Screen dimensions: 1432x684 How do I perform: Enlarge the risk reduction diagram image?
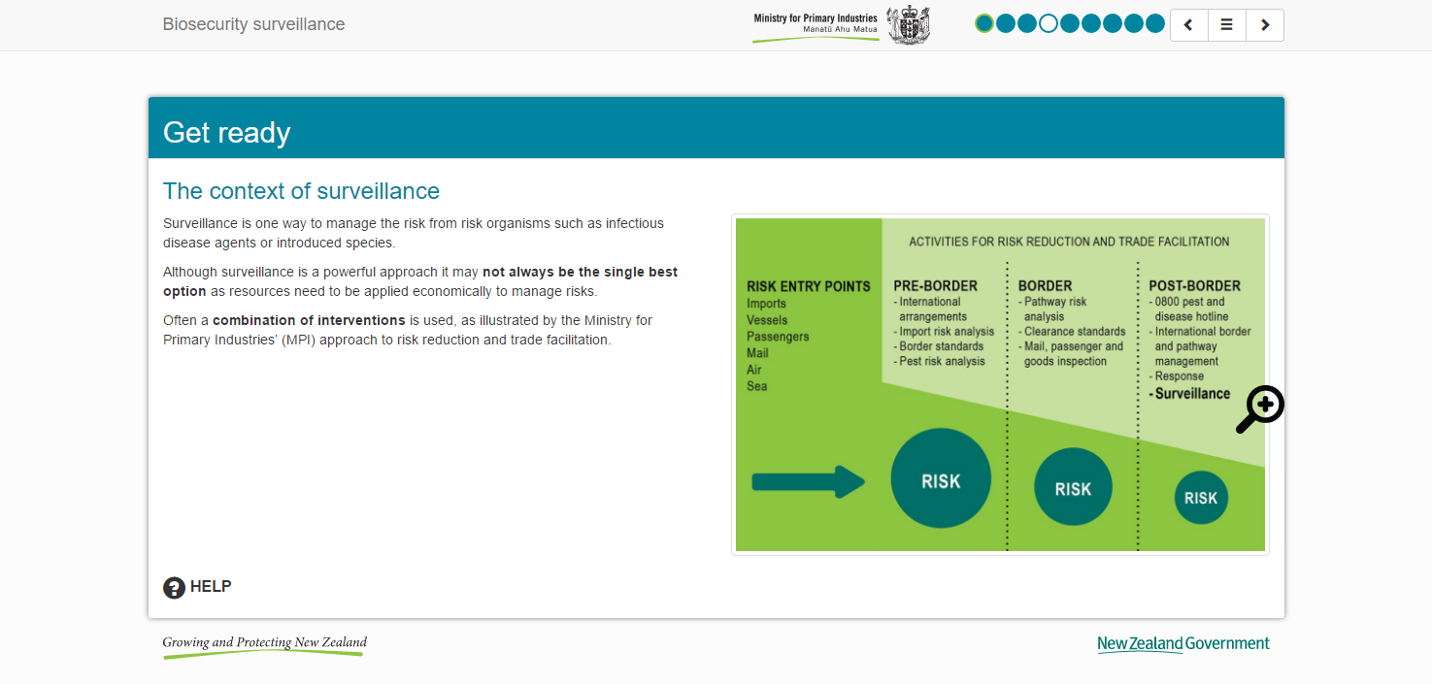(x=1000, y=384)
